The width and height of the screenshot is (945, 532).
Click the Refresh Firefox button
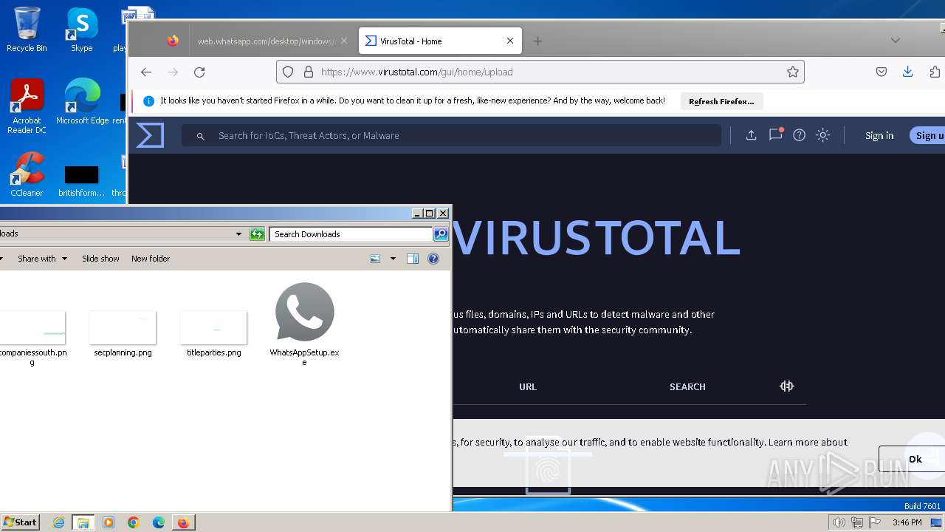click(x=721, y=101)
